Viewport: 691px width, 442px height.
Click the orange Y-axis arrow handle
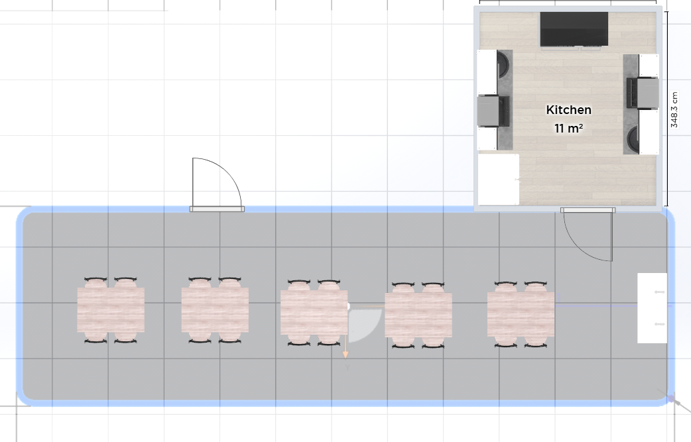click(345, 354)
